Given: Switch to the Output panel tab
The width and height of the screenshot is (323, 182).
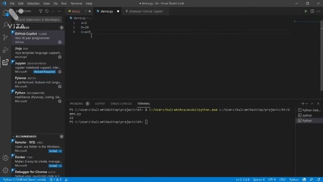Looking at the screenshot, I should pyautogui.click(x=100, y=104).
